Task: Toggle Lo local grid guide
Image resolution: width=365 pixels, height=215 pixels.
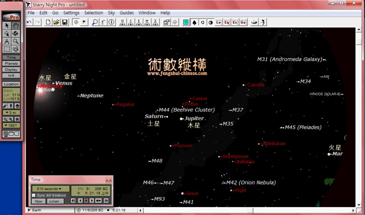Action: click(x=219, y=22)
